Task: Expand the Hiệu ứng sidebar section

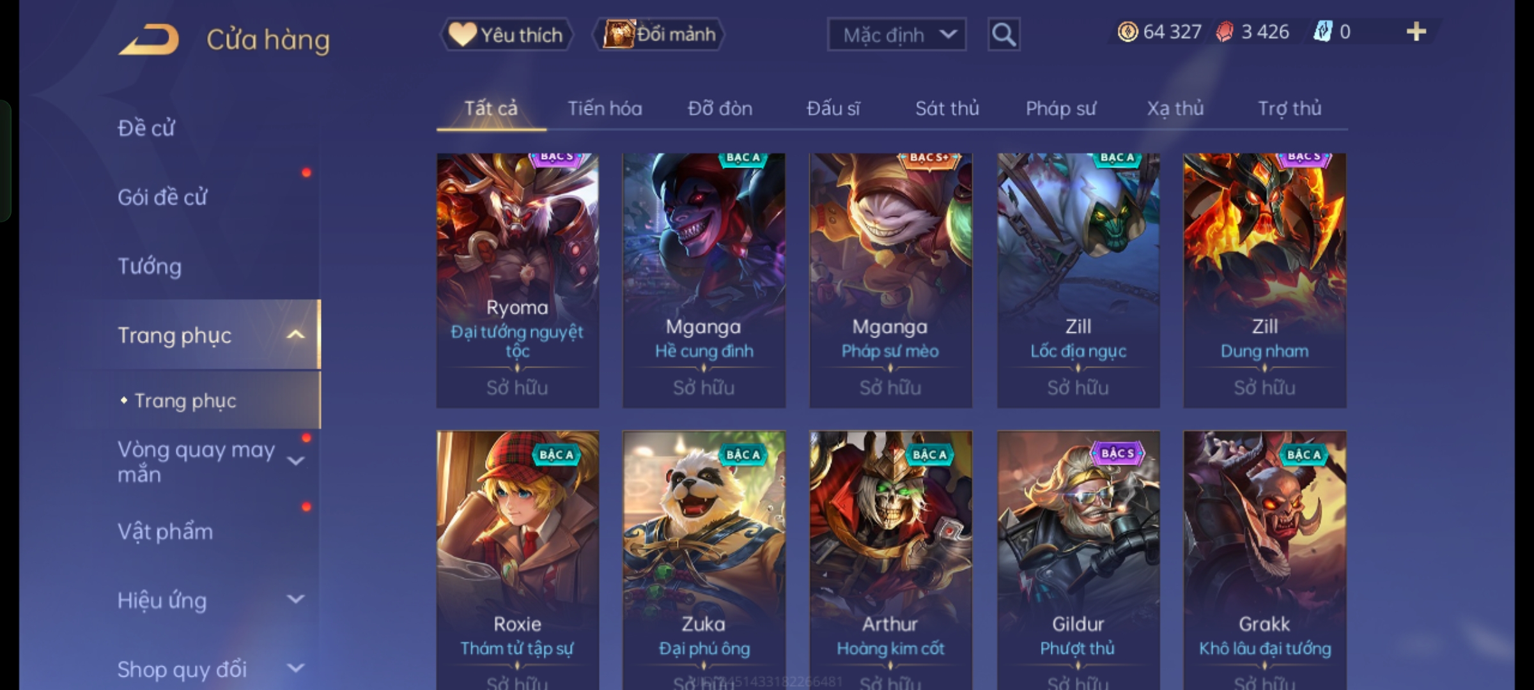Action: pyautogui.click(x=295, y=599)
